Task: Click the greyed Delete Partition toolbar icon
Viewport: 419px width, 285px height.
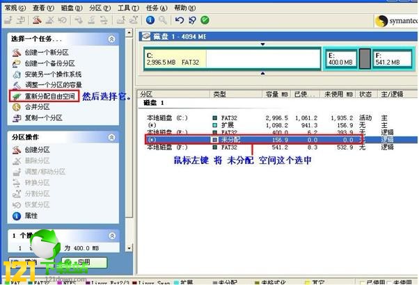Action: tap(50, 20)
